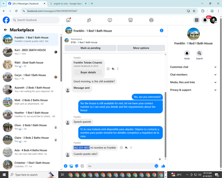The width and height of the screenshot is (222, 178).
Task: Go back using Marketplace back arrow
Action: pyautogui.click(x=5, y=30)
